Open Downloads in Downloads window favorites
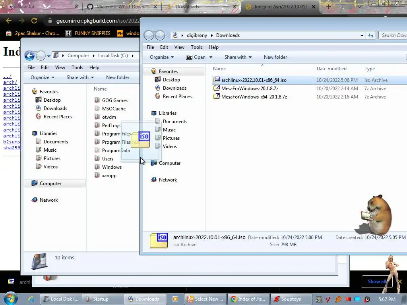 pos(174,88)
